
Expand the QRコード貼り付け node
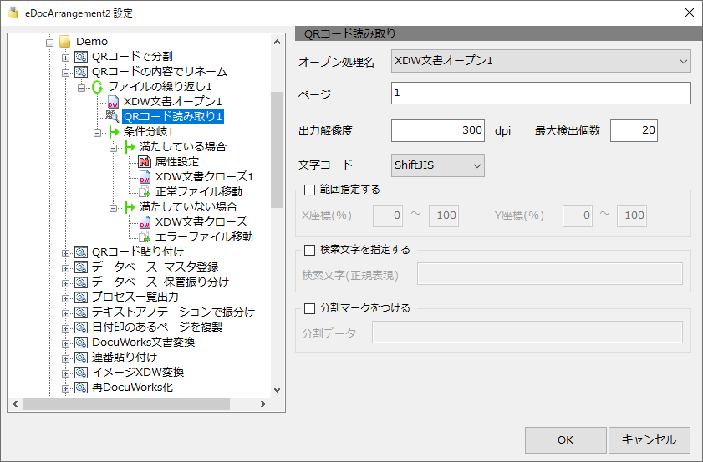[65, 253]
